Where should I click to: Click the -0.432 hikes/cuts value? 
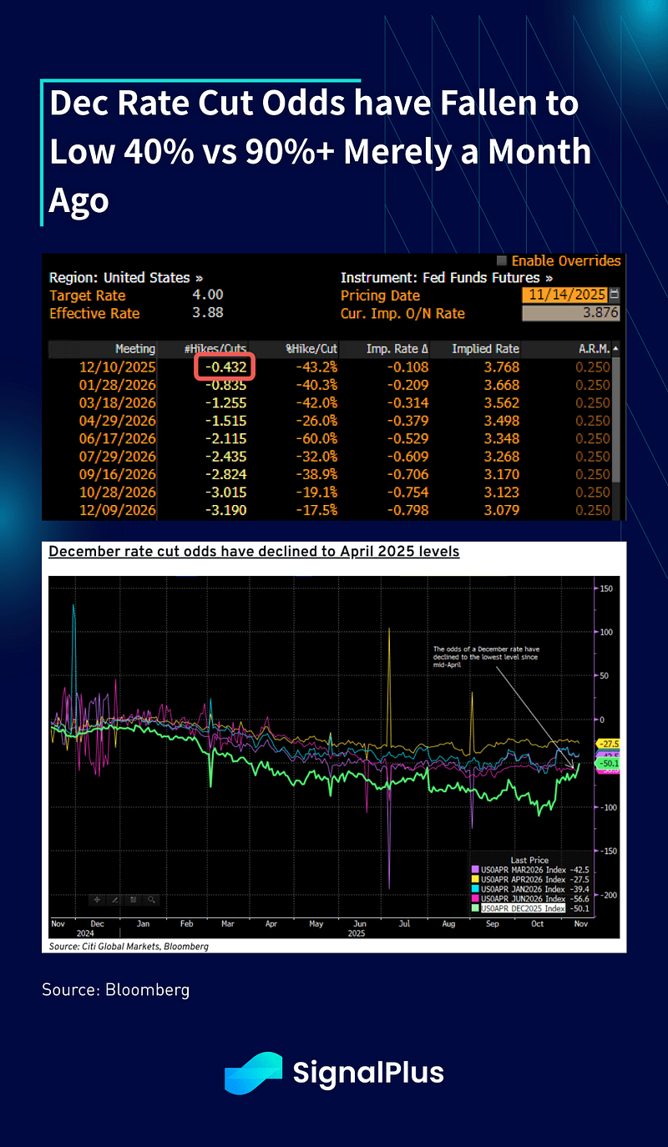click(225, 367)
